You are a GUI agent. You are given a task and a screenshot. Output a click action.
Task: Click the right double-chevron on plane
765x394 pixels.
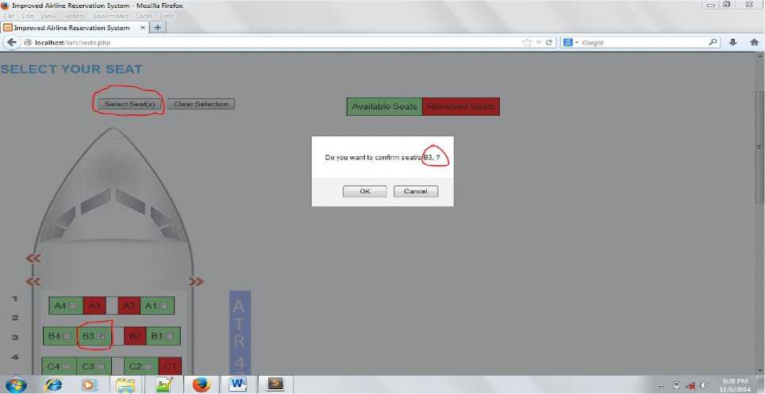[196, 281]
